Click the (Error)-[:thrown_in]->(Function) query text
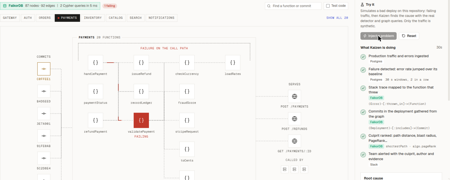Screen dimensions: 450x180 pyautogui.click(x=397, y=104)
